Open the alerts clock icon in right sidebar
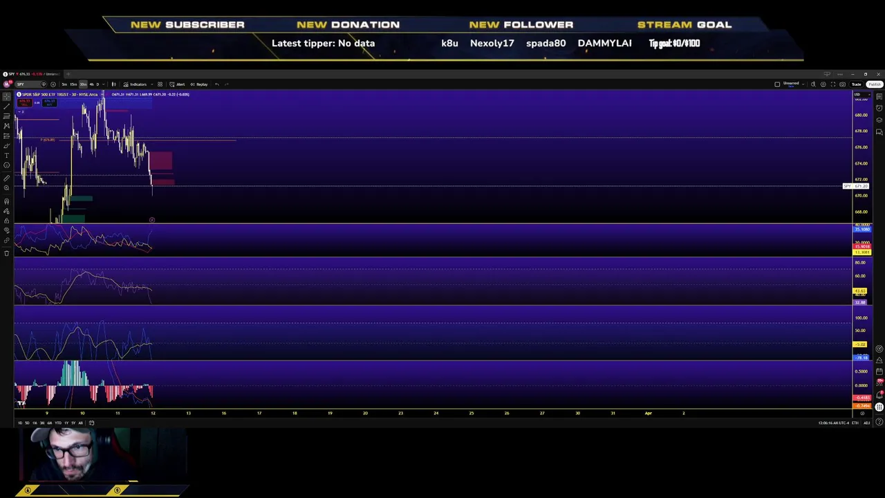The width and height of the screenshot is (885, 498). [x=879, y=108]
